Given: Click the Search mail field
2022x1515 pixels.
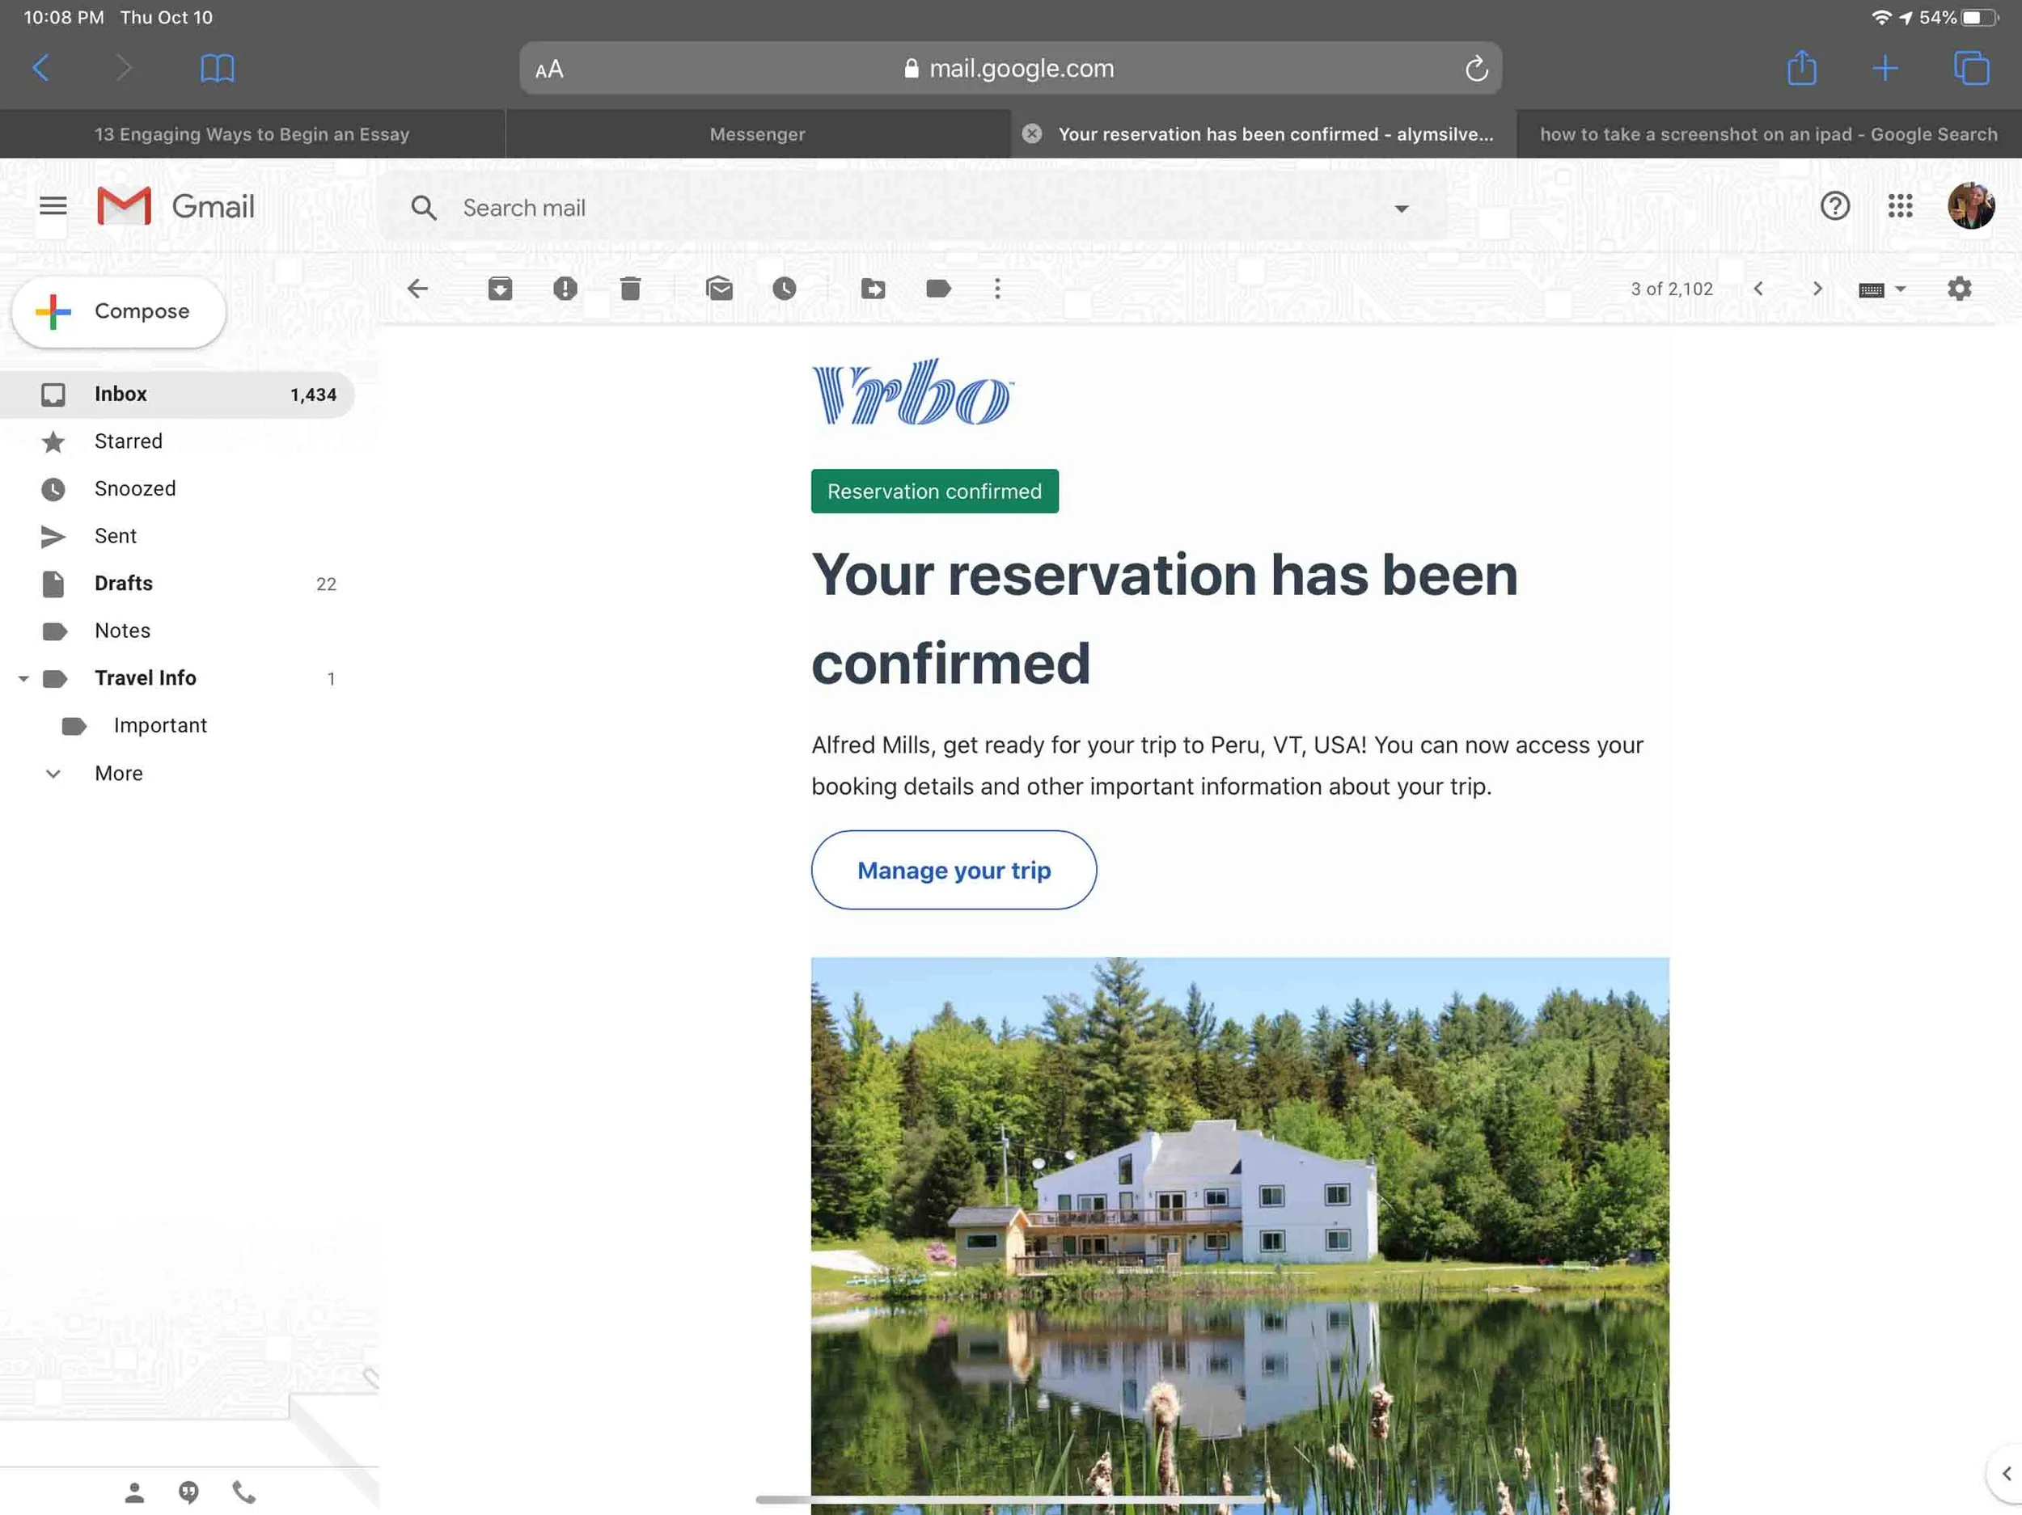Looking at the screenshot, I should coord(823,209).
